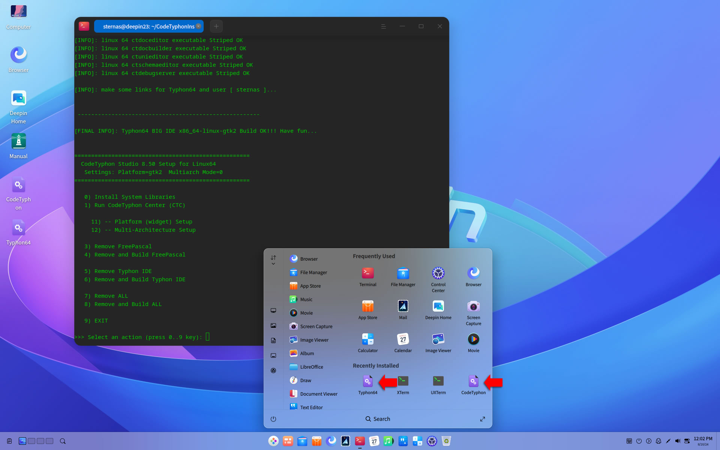This screenshot has width=720, height=450.
Task: Click Browser desktop icon
Action: 18,59
